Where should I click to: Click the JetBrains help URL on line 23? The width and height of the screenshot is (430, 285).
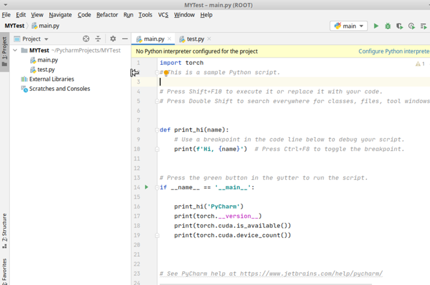(x=311, y=273)
